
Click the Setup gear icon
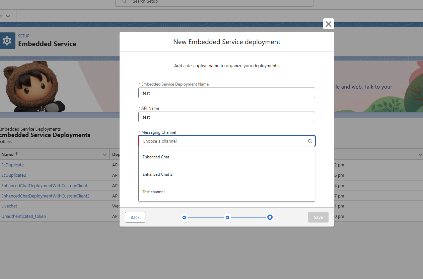pos(7,41)
